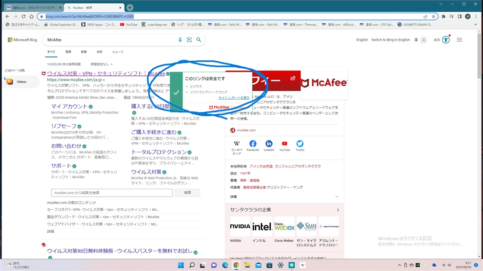The height and width of the screenshot is (271, 483).
Task: Open Chrome three-dot menu
Action: point(476,16)
